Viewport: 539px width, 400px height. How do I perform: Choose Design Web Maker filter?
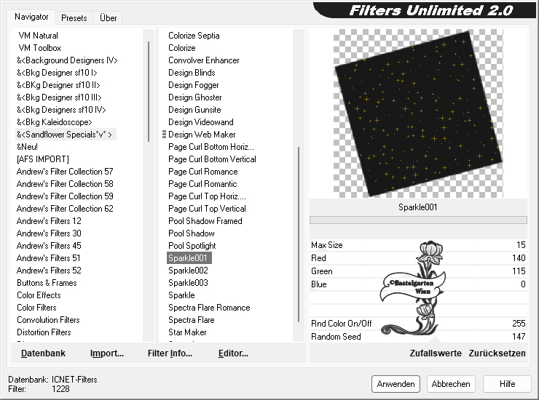coord(202,135)
